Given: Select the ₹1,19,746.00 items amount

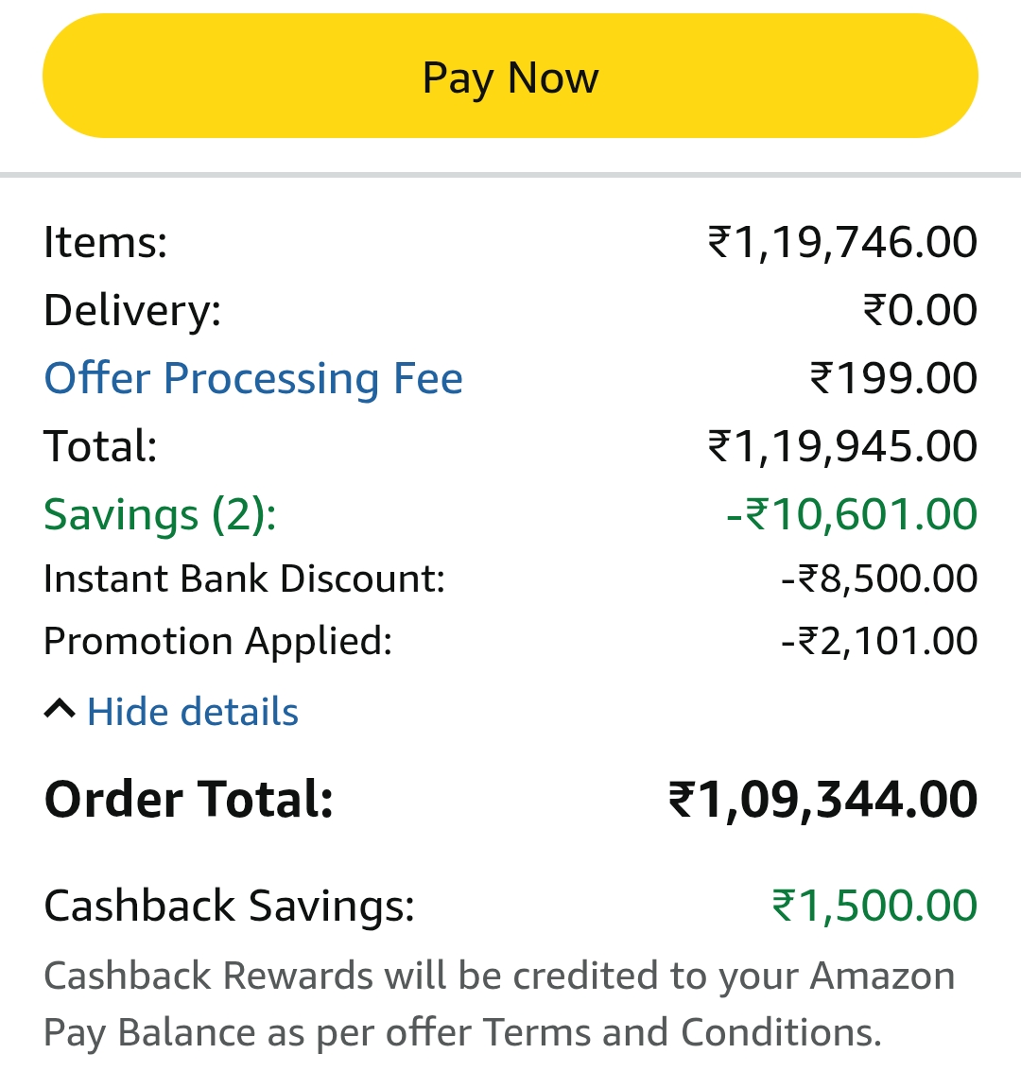Looking at the screenshot, I should [x=842, y=242].
